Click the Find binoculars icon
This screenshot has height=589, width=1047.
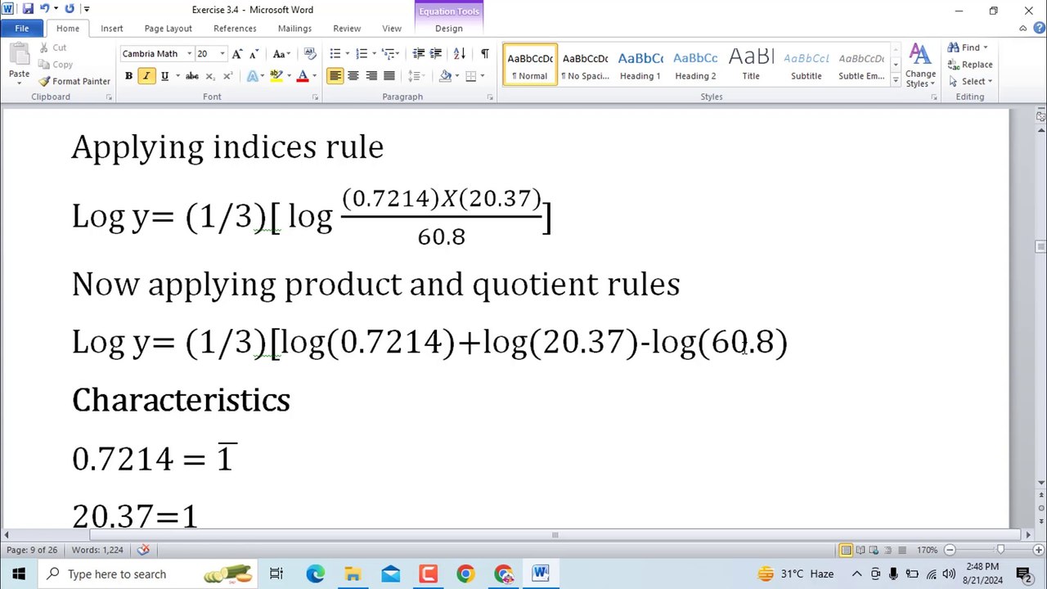pyautogui.click(x=954, y=47)
